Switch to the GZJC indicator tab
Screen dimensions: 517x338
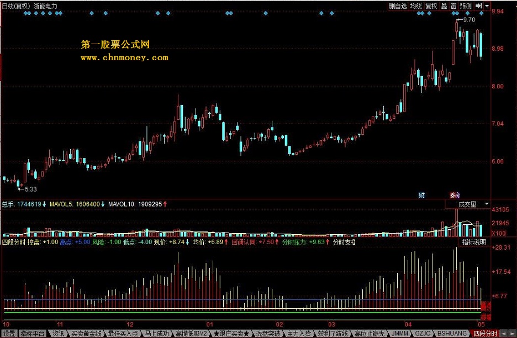pyautogui.click(x=423, y=334)
